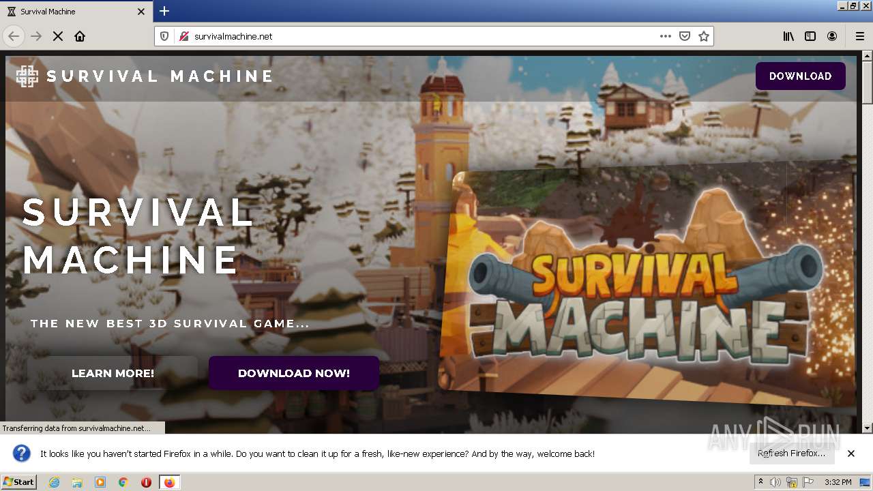The image size is (873, 491).
Task: View site connection security info icon
Action: (183, 36)
